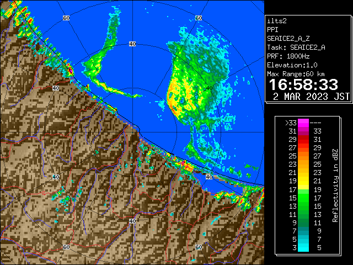Select the 60 range label in the northeast
The width and height of the screenshot is (353, 265).
(199, 18)
